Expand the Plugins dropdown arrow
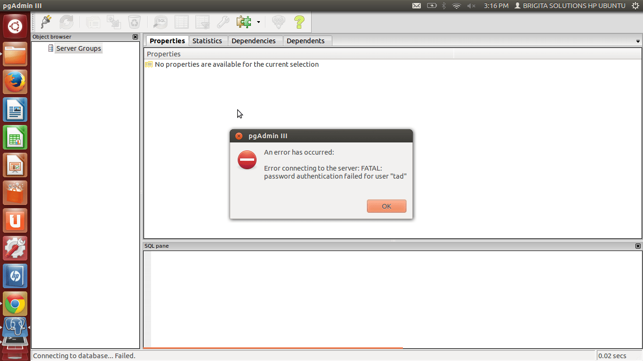 coord(258,22)
